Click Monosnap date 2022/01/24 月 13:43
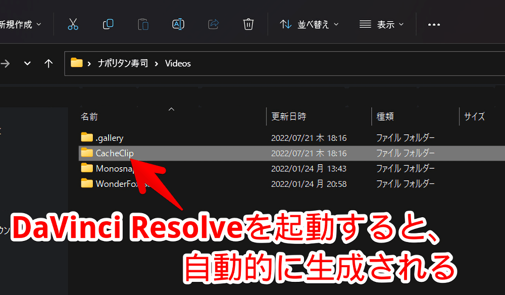 [x=309, y=169]
